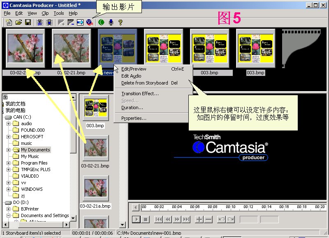
Task: Click the Save disk toolbar icon
Action: [28, 22]
